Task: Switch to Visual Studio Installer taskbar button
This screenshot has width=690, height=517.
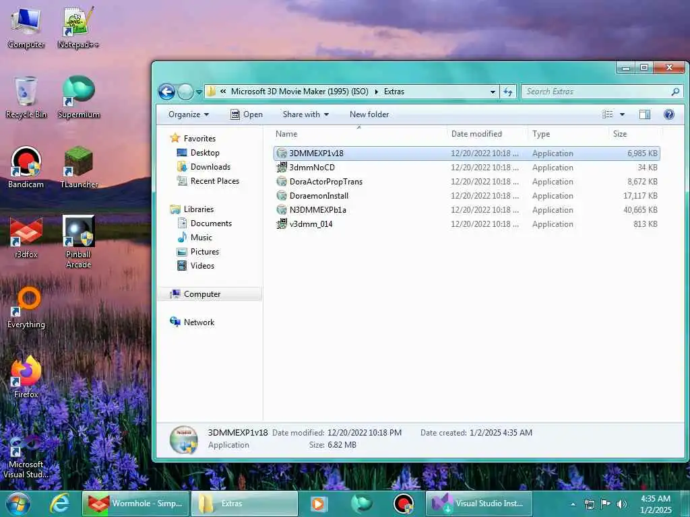Action: click(479, 504)
